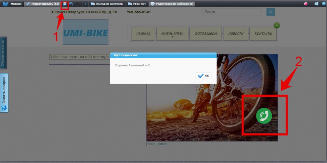The image size is (327, 163).
Task: Toggle the Редактировать (F2) edit mode
Action: click(43, 4)
